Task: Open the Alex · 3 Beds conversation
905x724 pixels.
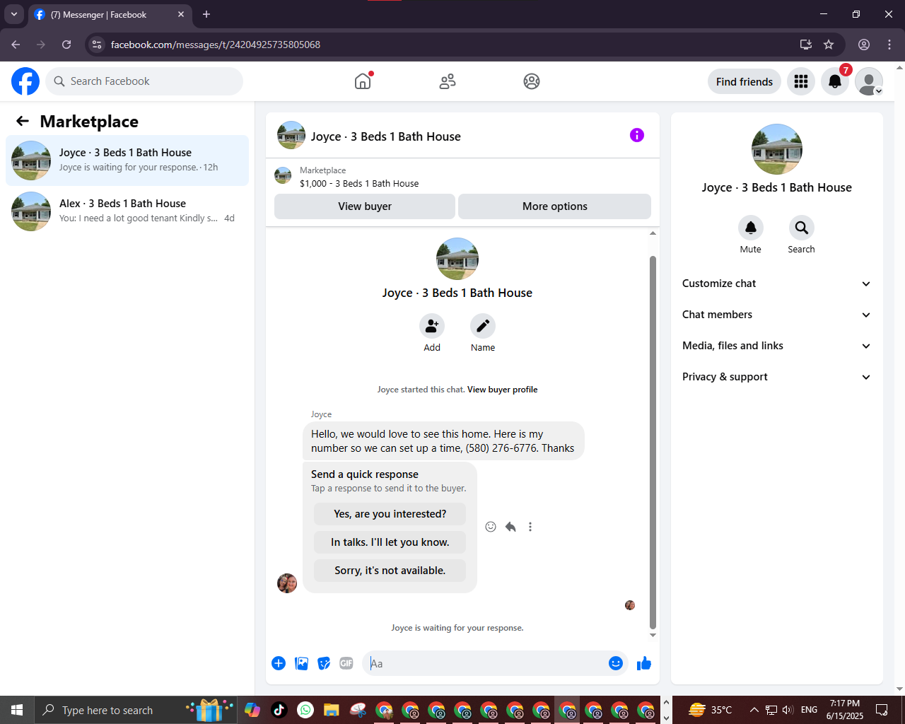Action: point(127,211)
